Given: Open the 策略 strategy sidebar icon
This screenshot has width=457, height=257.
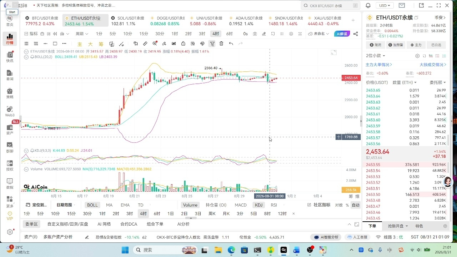Looking at the screenshot, I should coord(10,94).
